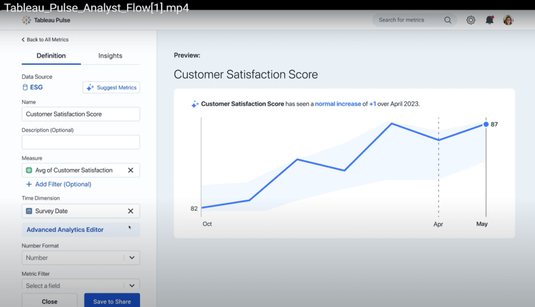Screen dimensions: 535x307
Task: Click the plus icon for Add Filter
Action: tap(29, 184)
